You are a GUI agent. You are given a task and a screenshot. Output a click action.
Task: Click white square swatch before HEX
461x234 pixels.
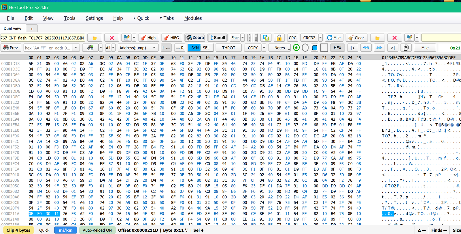[x=324, y=48]
